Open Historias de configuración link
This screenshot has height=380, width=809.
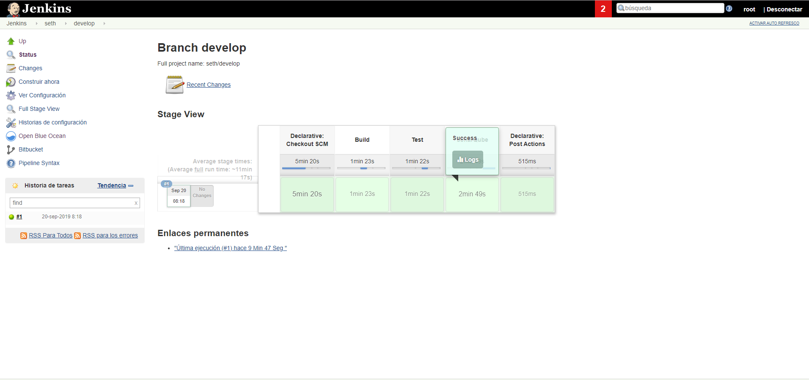tap(52, 122)
